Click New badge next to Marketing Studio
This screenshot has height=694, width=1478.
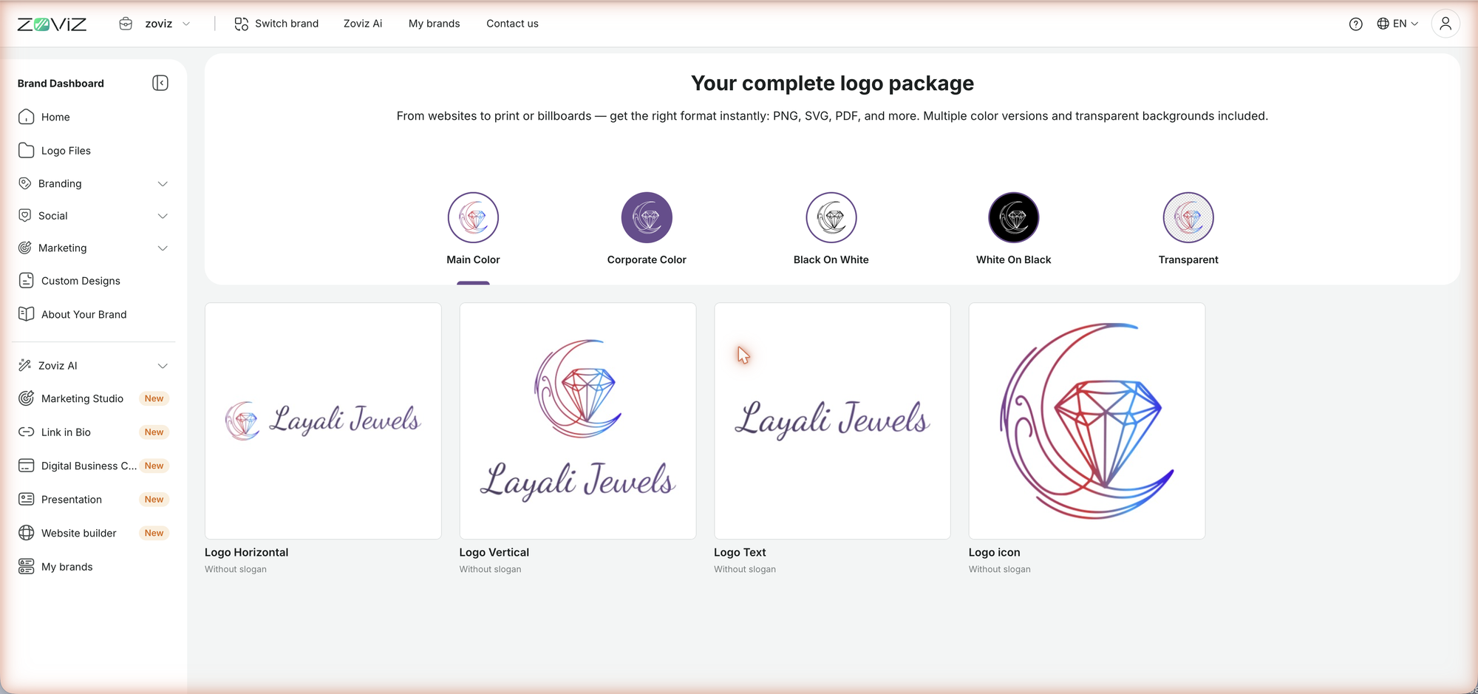click(x=154, y=398)
